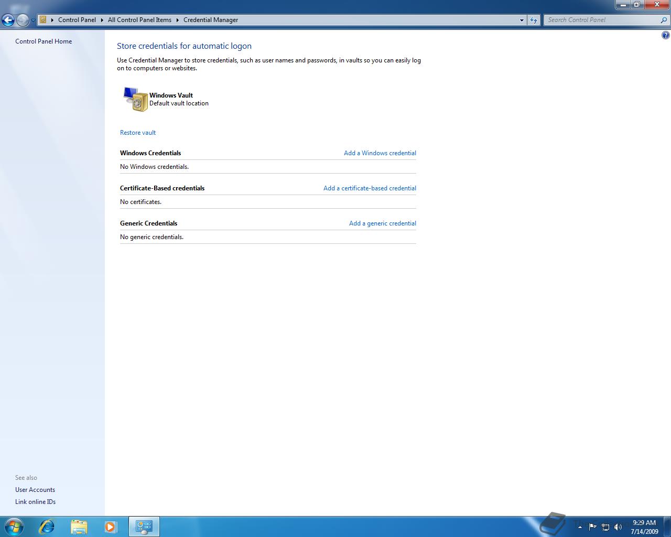Open the Action Center flag icon
This screenshot has width=671, height=537.
592,527
